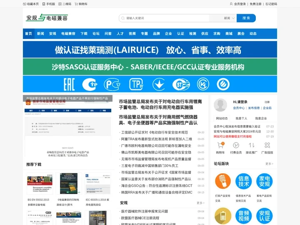Viewport: 300px width, 225px height.
Task: Open the 会员中心 link
Action: [x=239, y=108]
